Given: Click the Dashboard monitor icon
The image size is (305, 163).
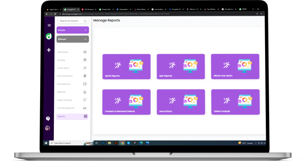Looking at the screenshot, I should click(x=85, y=52).
